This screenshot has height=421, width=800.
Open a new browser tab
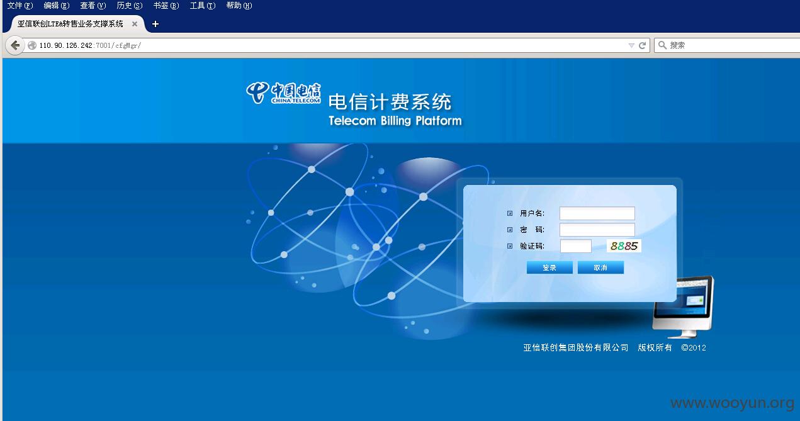click(x=155, y=24)
